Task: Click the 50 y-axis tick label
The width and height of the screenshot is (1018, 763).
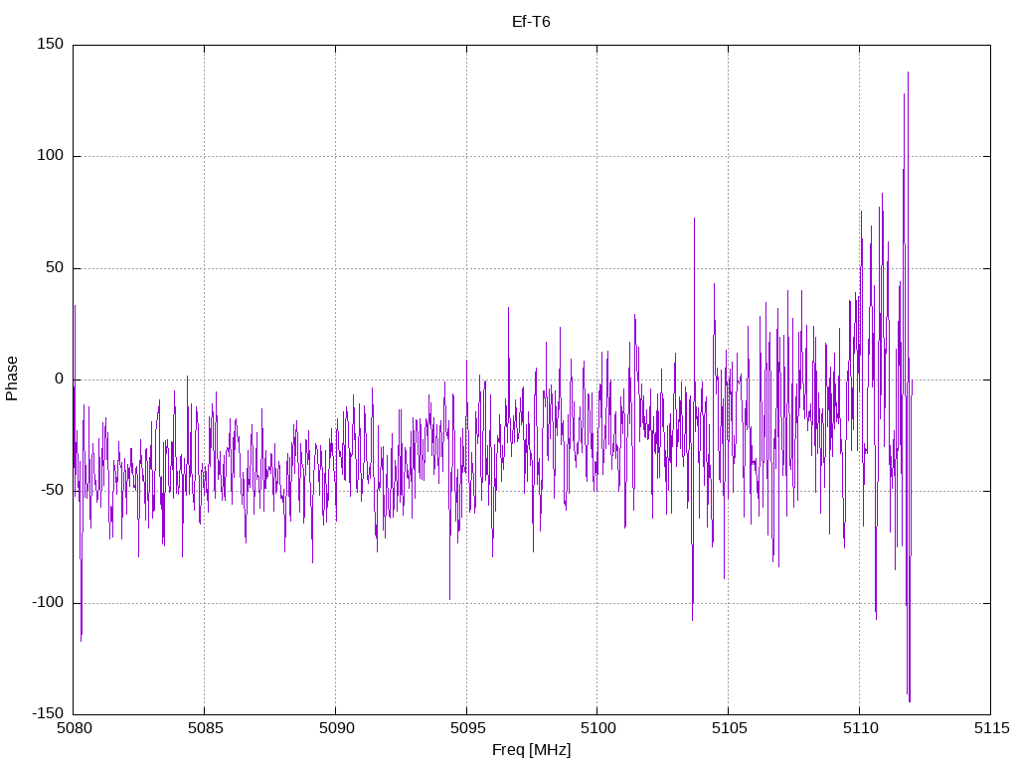Action: pos(55,268)
